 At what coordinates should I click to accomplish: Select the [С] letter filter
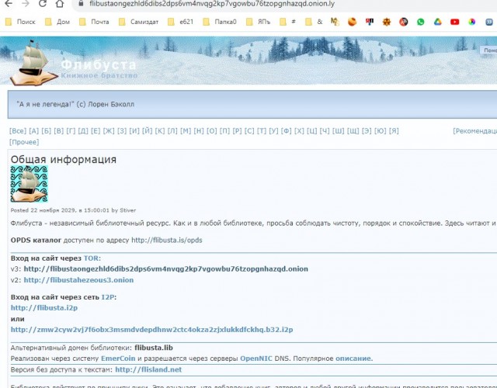click(x=249, y=131)
